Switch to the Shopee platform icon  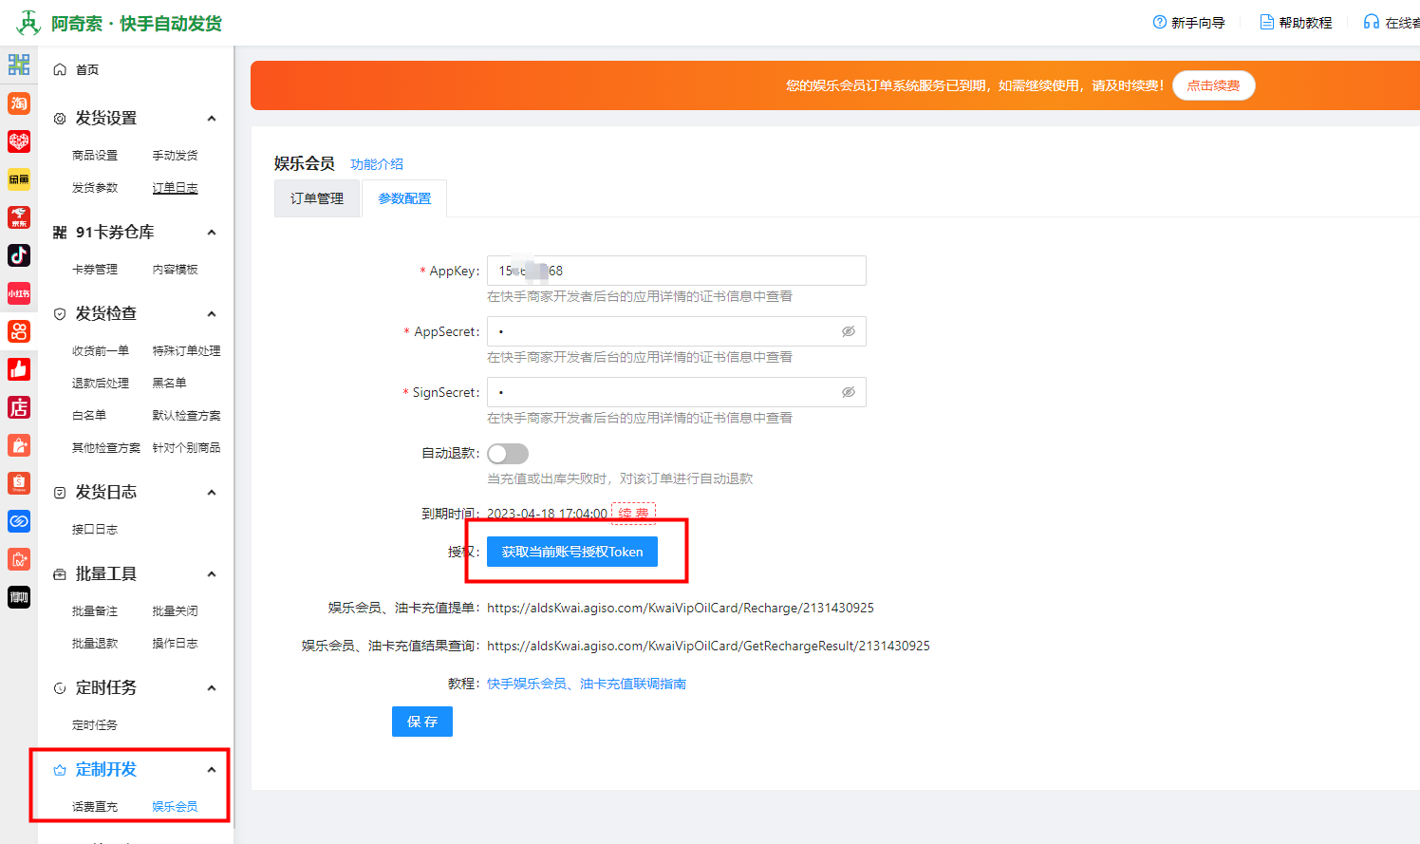point(19,482)
